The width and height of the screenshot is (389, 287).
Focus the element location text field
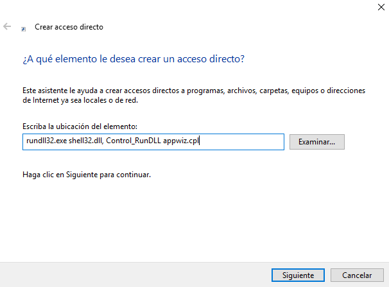tap(244, 142)
